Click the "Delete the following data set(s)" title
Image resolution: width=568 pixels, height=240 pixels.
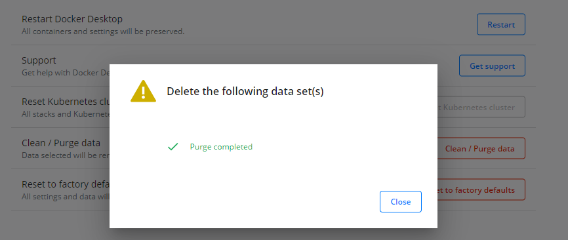coord(245,92)
